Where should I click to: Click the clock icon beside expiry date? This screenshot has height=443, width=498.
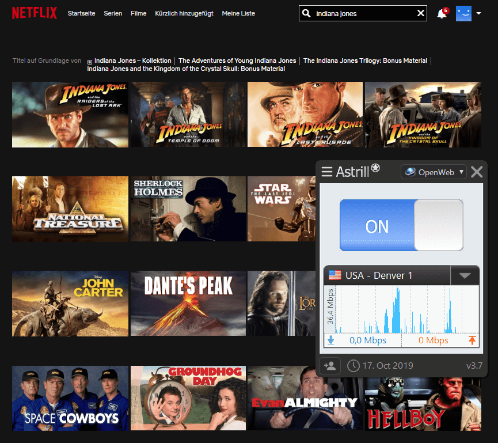pyautogui.click(x=353, y=365)
